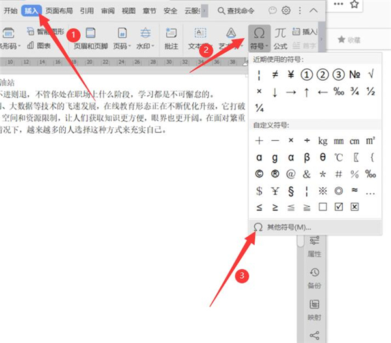Switch to the 插入 (Insert) tab
This screenshot has width=391, height=343.
(x=31, y=10)
